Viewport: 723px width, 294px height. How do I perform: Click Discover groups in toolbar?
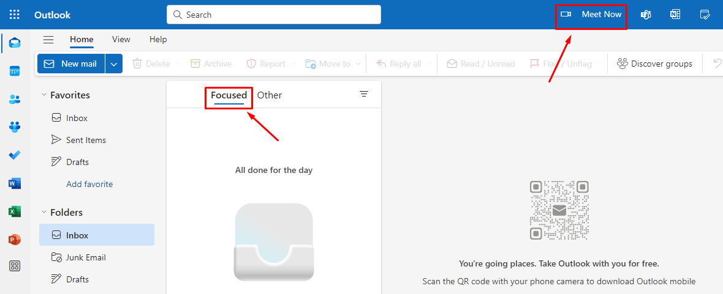(655, 64)
